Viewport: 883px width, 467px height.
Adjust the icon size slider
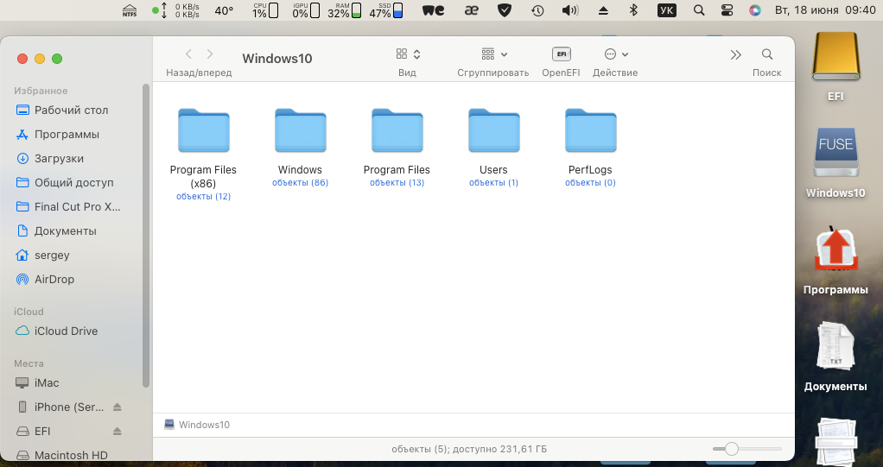click(x=732, y=449)
